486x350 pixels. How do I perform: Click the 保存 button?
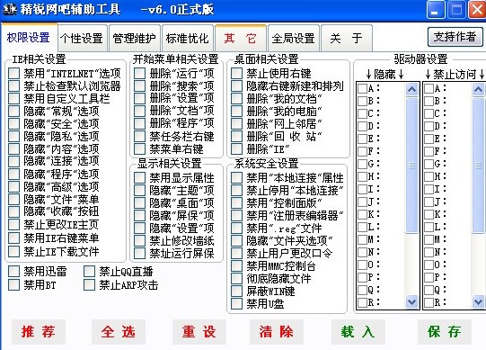tap(445, 332)
